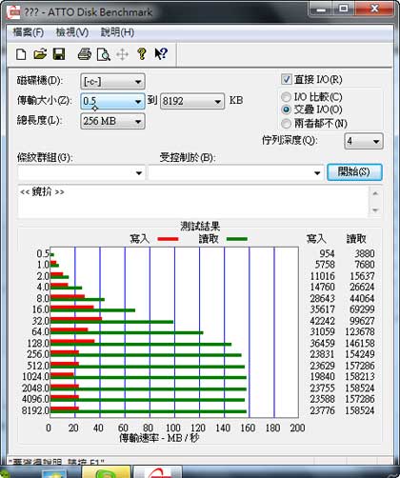
Task: Click the 開始(S) start button
Action: (354, 172)
